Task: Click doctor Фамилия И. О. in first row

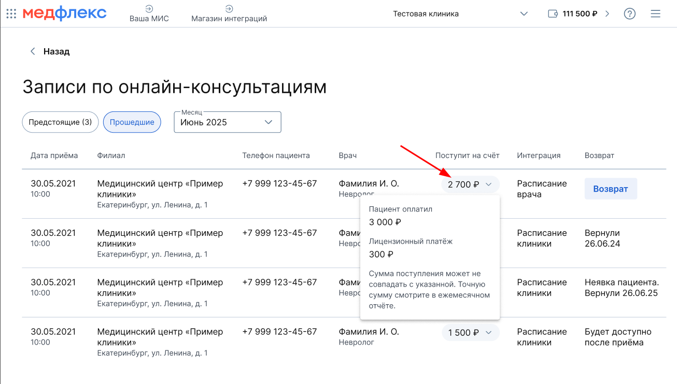Action: [x=369, y=183]
